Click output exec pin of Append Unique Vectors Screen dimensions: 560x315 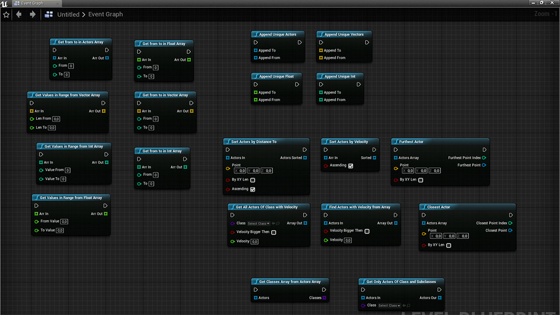point(367,42)
